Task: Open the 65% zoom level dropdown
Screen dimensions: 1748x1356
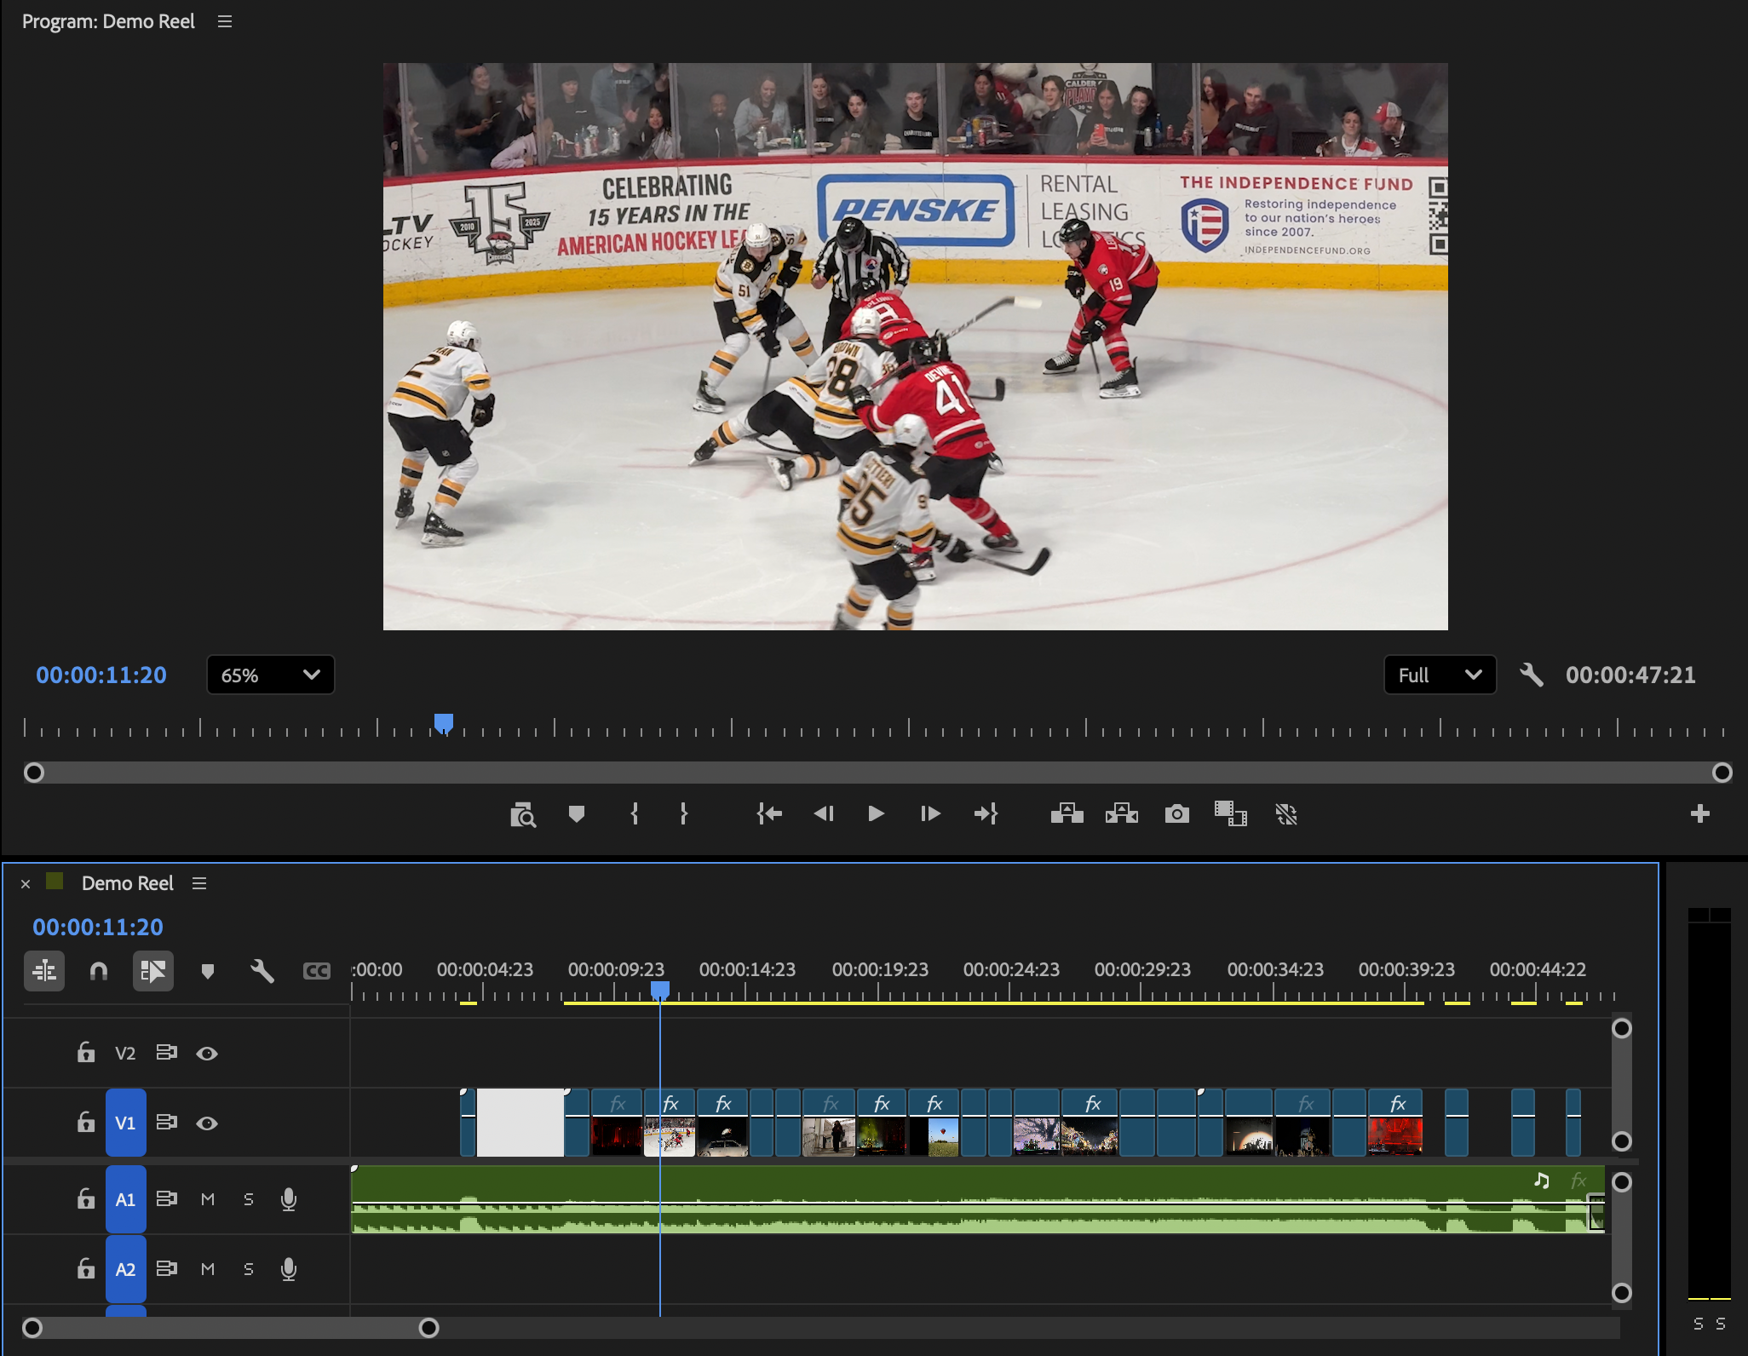Action: point(270,675)
